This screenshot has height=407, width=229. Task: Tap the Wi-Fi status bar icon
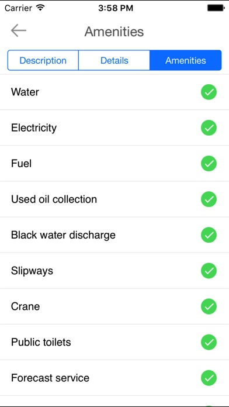tap(40, 8)
